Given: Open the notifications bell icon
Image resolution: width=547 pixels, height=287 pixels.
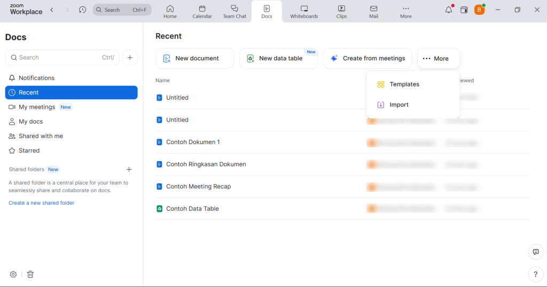Looking at the screenshot, I should pyautogui.click(x=449, y=10).
